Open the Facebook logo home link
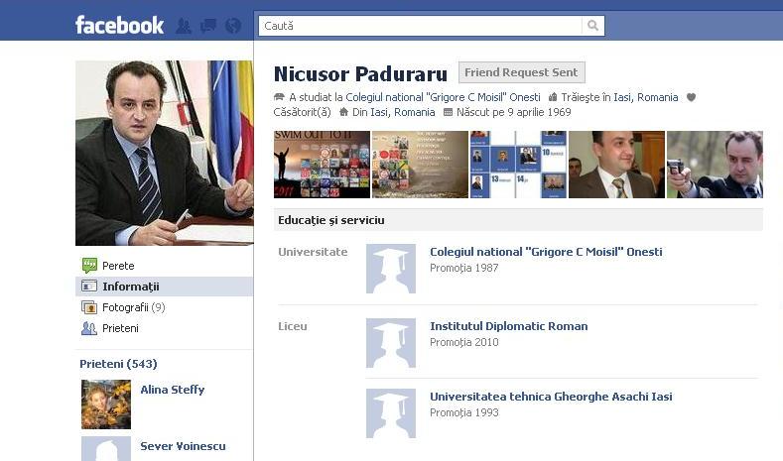This screenshot has height=461, width=783. tap(119, 26)
